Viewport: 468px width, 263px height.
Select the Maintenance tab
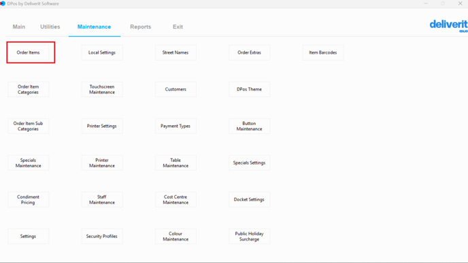click(x=95, y=27)
